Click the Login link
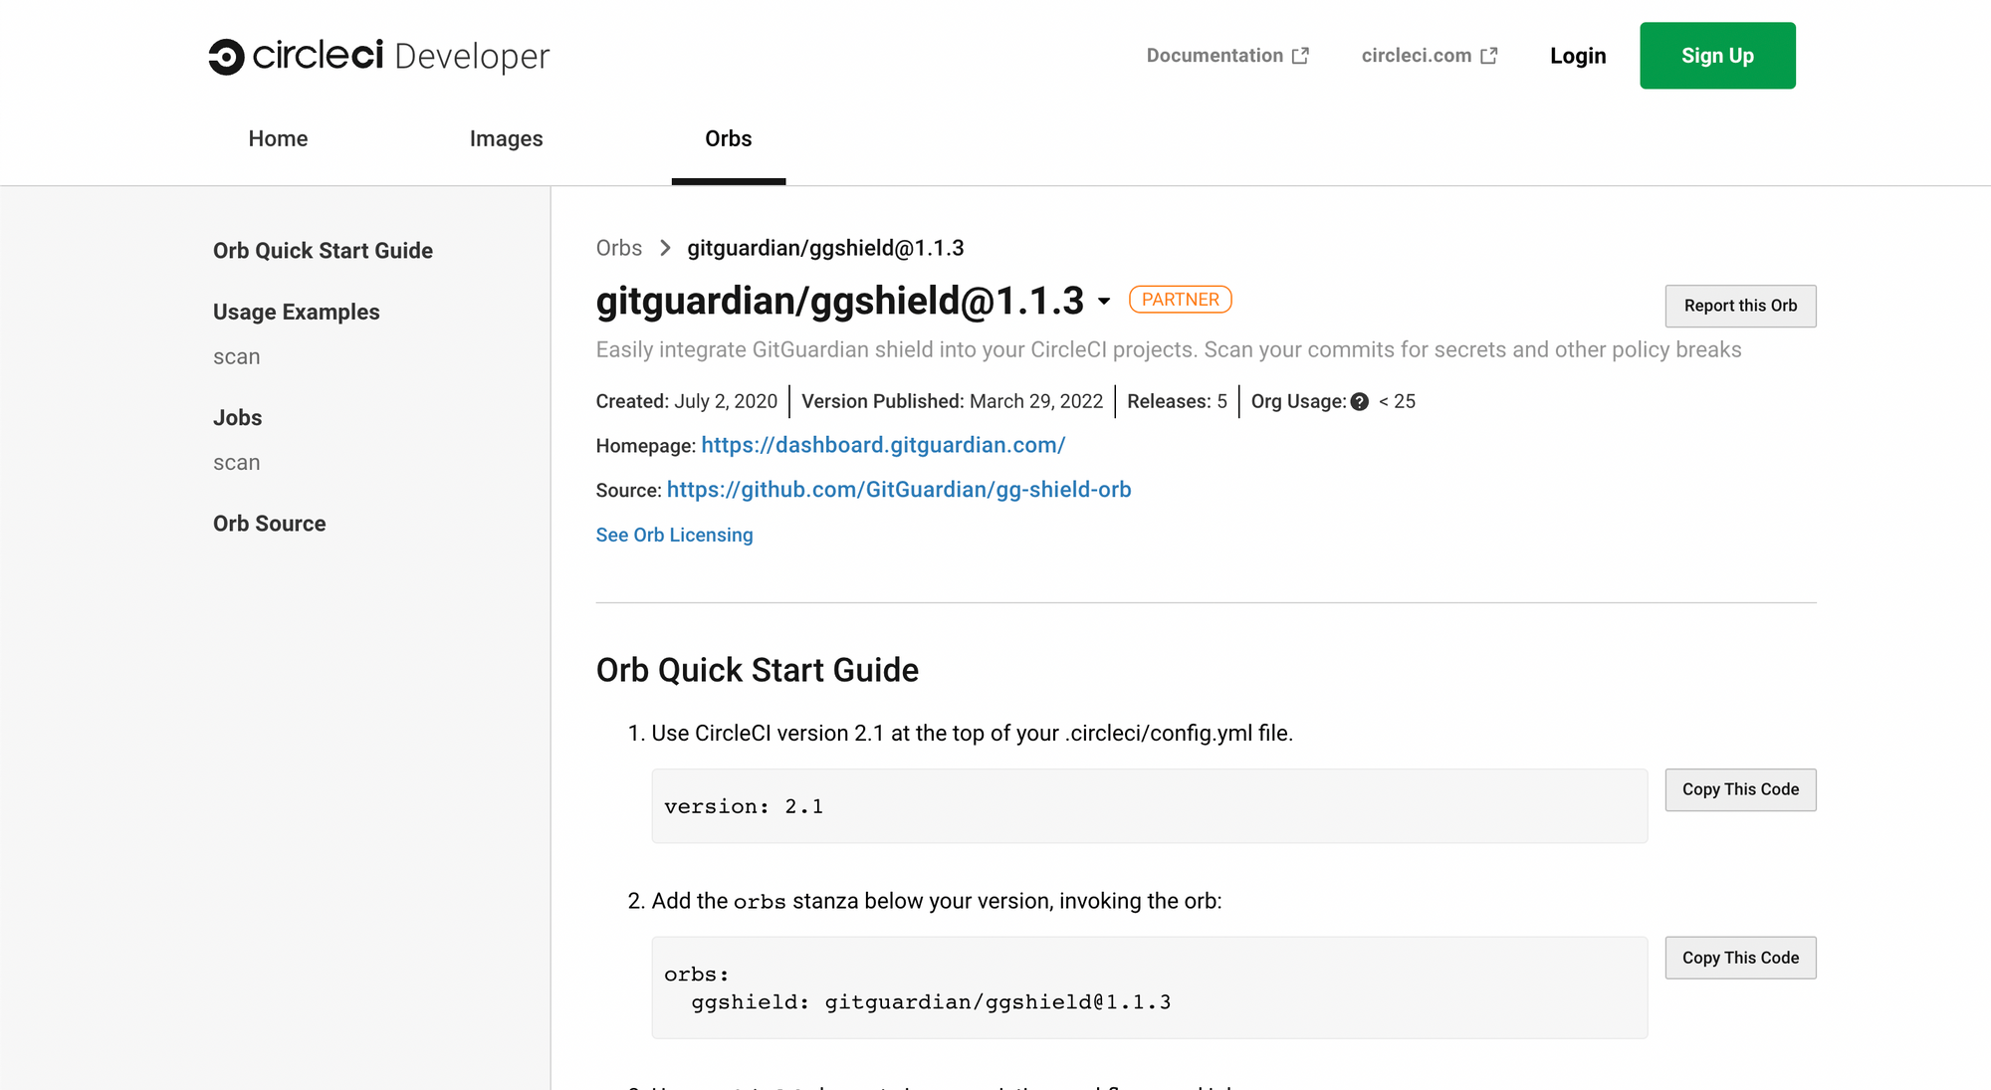 1577,56
